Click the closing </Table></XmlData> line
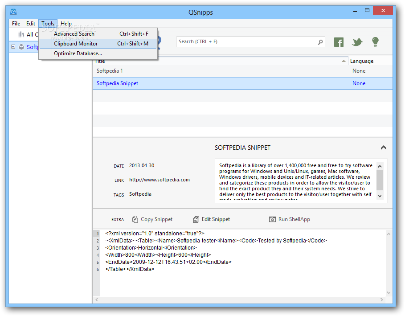The height and width of the screenshot is (316, 405). point(130,269)
